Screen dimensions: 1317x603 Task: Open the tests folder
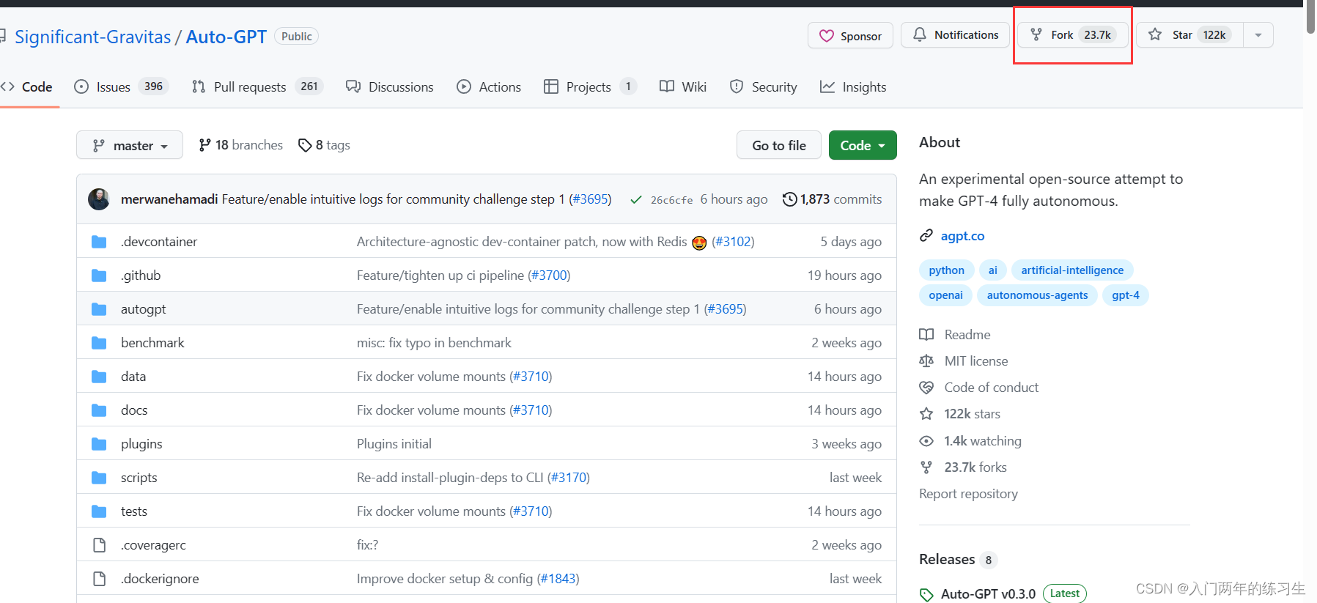pyautogui.click(x=134, y=511)
